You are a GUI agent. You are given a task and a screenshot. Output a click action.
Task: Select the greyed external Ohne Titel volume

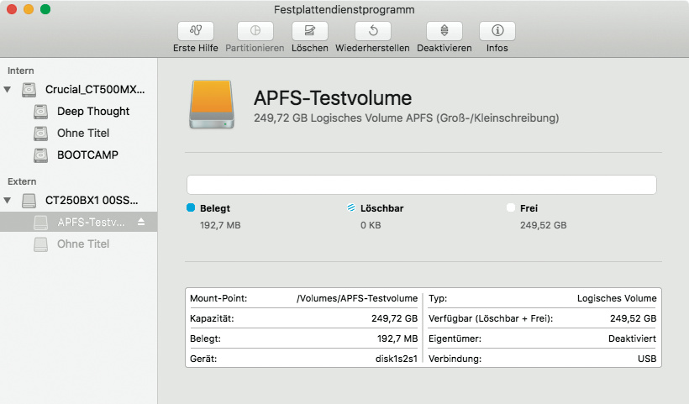[82, 244]
